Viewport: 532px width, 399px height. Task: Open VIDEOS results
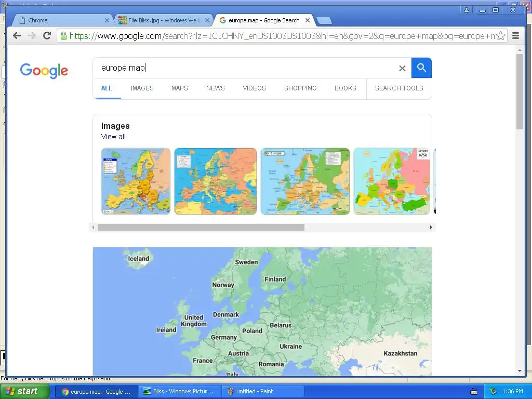pyautogui.click(x=254, y=88)
